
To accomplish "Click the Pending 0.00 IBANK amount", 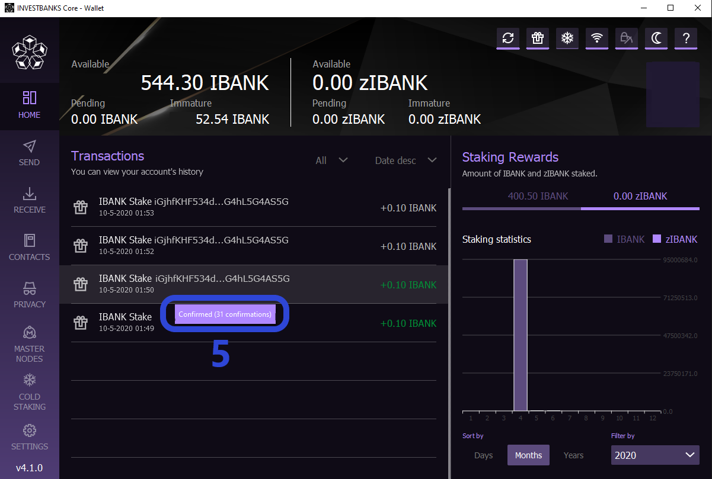I will [x=104, y=119].
